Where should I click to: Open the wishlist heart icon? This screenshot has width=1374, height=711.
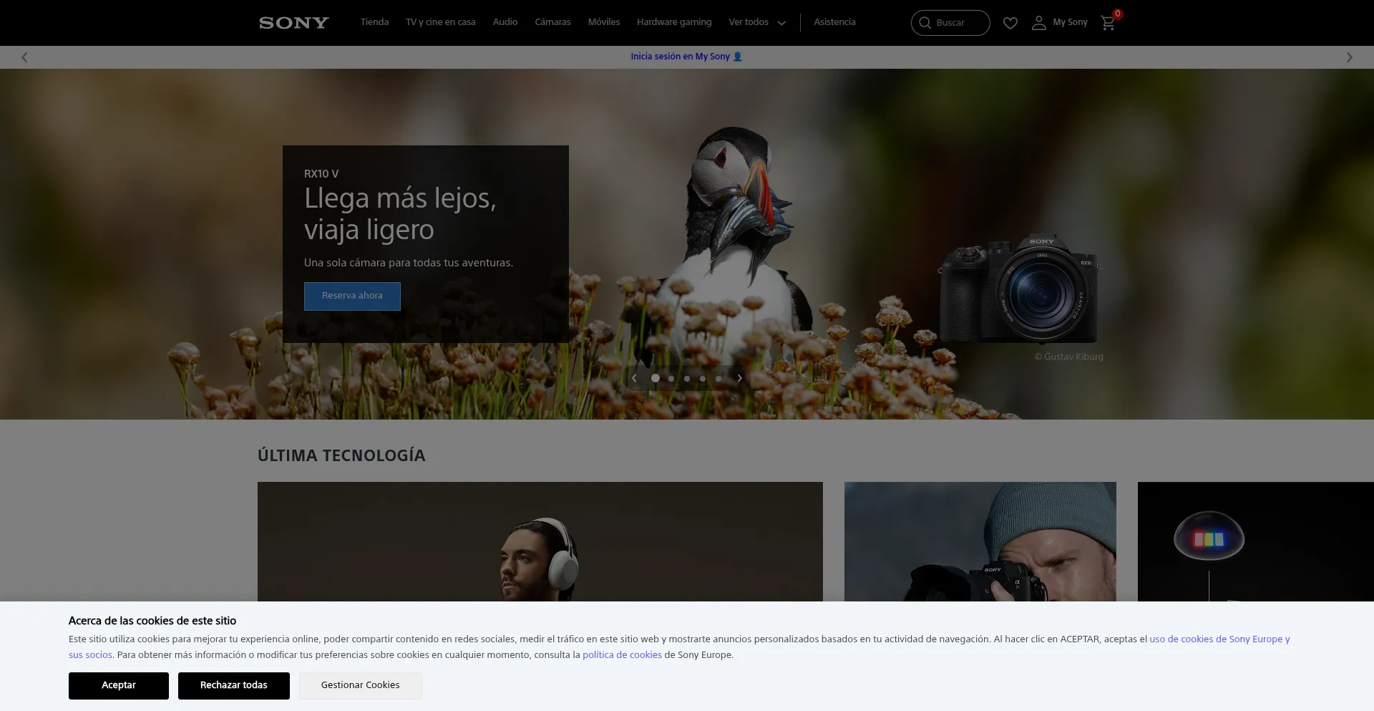[x=1010, y=23]
